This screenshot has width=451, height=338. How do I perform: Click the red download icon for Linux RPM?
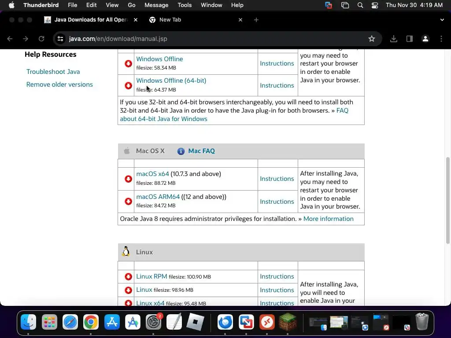click(128, 276)
